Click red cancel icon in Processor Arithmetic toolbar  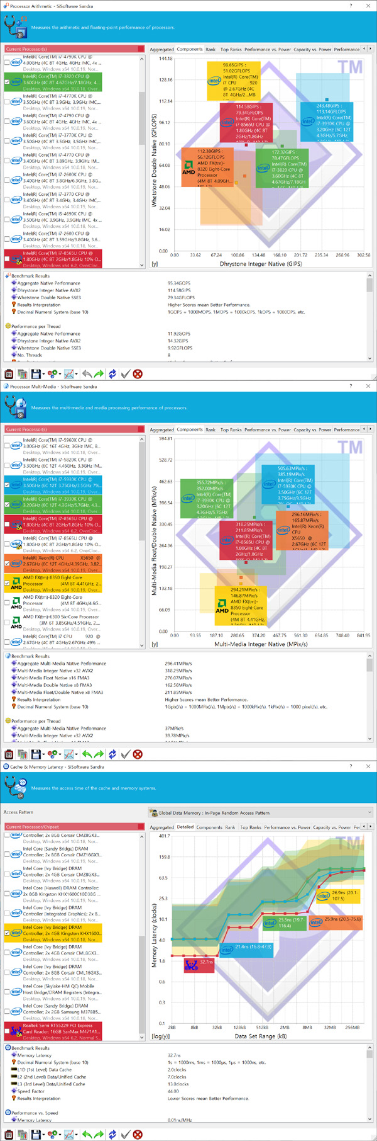pyautogui.click(x=138, y=374)
